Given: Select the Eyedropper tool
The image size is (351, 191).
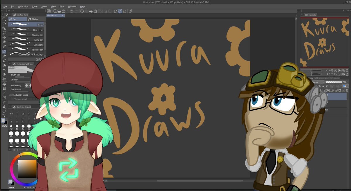Looking at the screenshot, I should (x=4, y=47).
